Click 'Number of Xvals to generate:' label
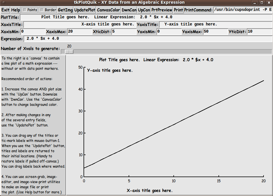The image size is (273, 196). (x=30, y=49)
